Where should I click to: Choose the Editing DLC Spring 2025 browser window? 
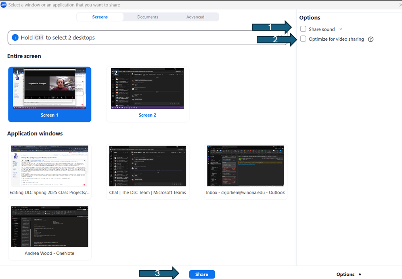tap(50, 166)
